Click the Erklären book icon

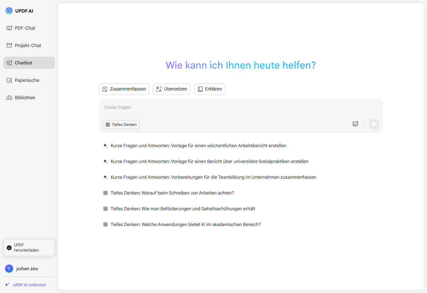pos(200,89)
